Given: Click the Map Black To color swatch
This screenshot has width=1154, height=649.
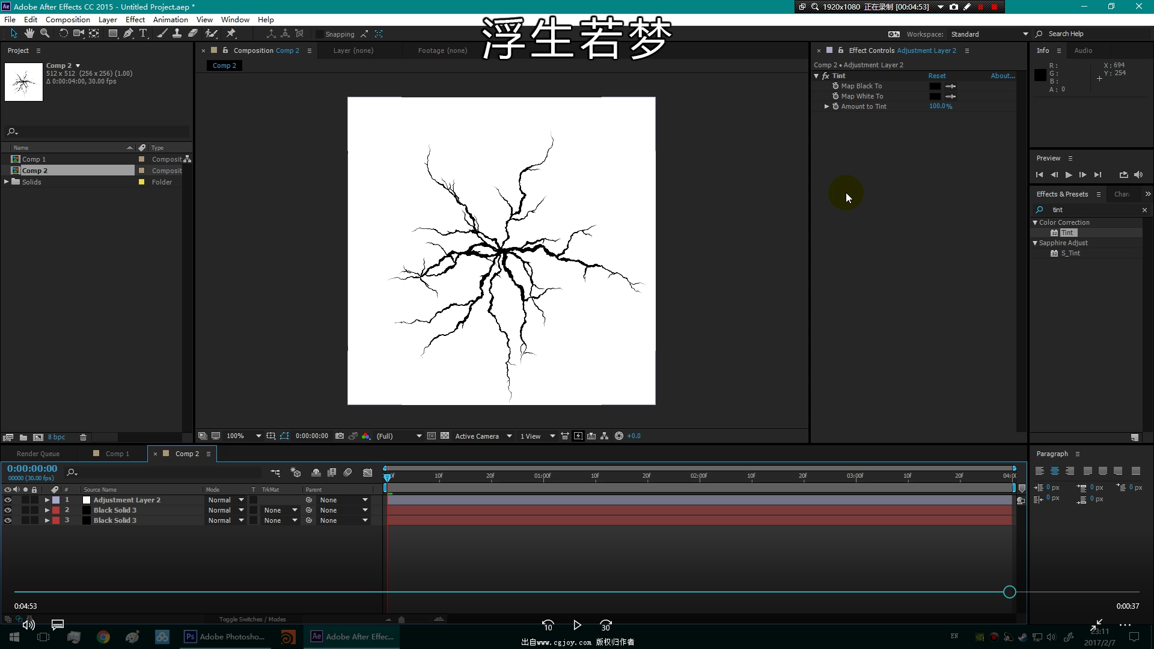Looking at the screenshot, I should coord(935,86).
